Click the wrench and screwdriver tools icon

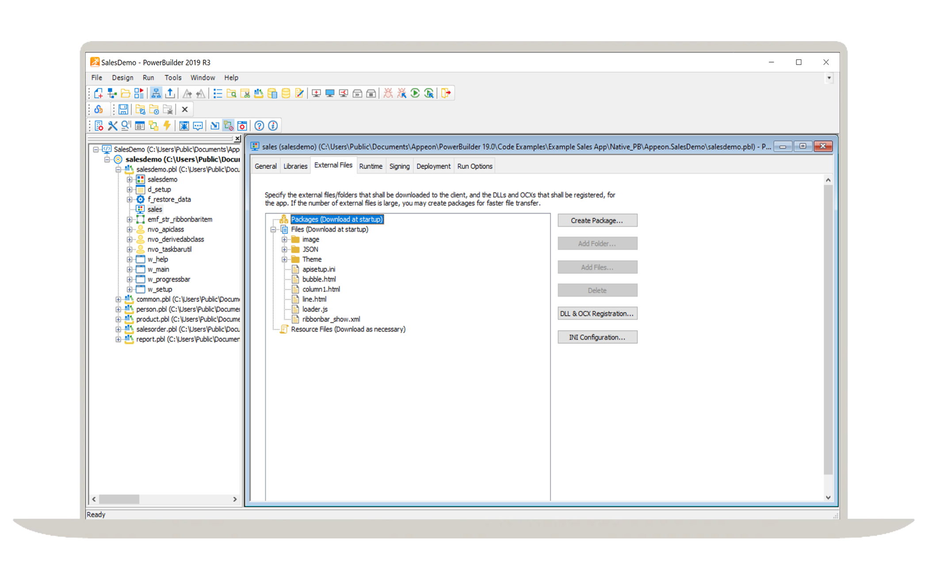click(113, 126)
